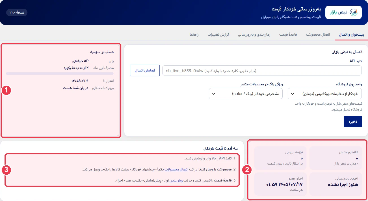368x201 pixels.
Task: Switch to the اتصال محصولات tab
Action: tap(318, 34)
